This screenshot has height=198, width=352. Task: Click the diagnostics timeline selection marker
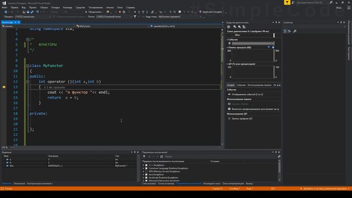click(x=274, y=35)
